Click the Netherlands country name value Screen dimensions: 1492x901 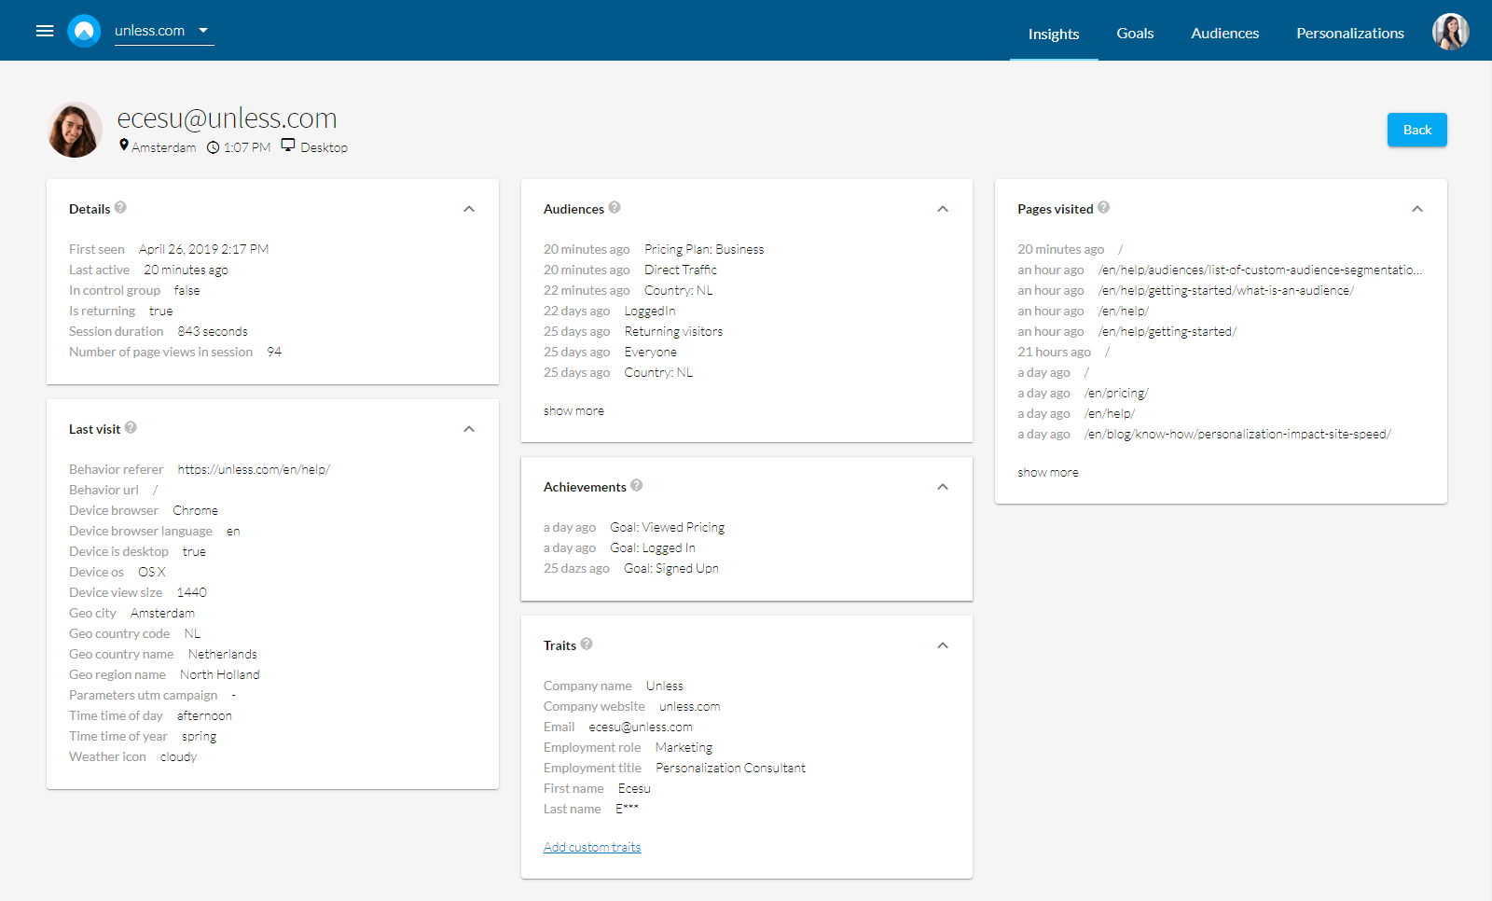point(222,654)
